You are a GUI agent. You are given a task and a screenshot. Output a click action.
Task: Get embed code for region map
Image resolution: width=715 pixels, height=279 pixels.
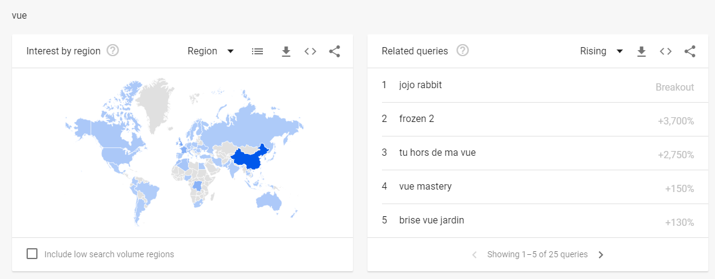coord(311,51)
